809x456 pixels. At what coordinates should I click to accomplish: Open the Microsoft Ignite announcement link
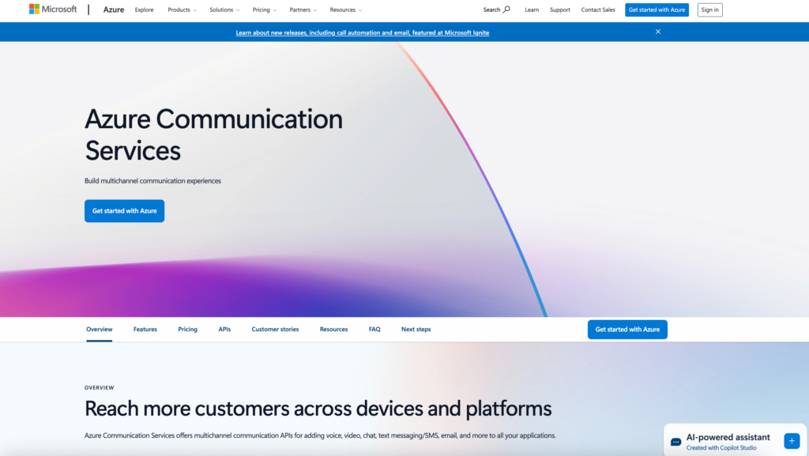[362, 32]
